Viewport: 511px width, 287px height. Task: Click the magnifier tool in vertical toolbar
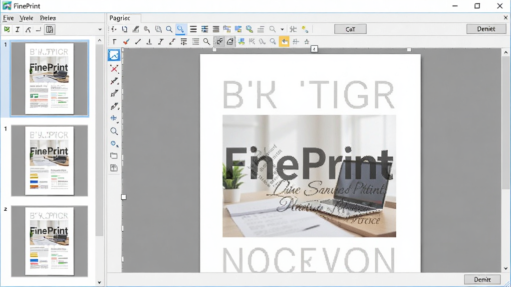click(x=114, y=131)
